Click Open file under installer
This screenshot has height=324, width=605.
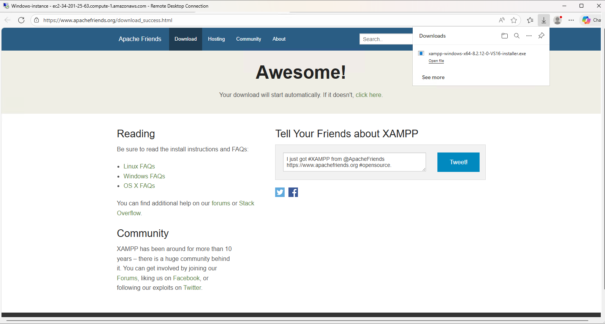[436, 61]
